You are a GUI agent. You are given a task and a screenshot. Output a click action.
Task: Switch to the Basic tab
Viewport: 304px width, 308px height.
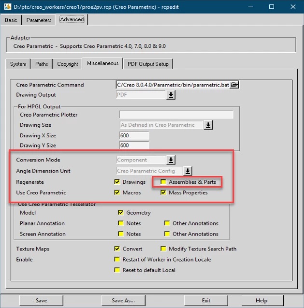(x=11, y=20)
